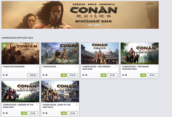This screenshot has height=117, width=172.
Task: Click the Steam icon on Conan Unconquered card
Action: [4, 75]
